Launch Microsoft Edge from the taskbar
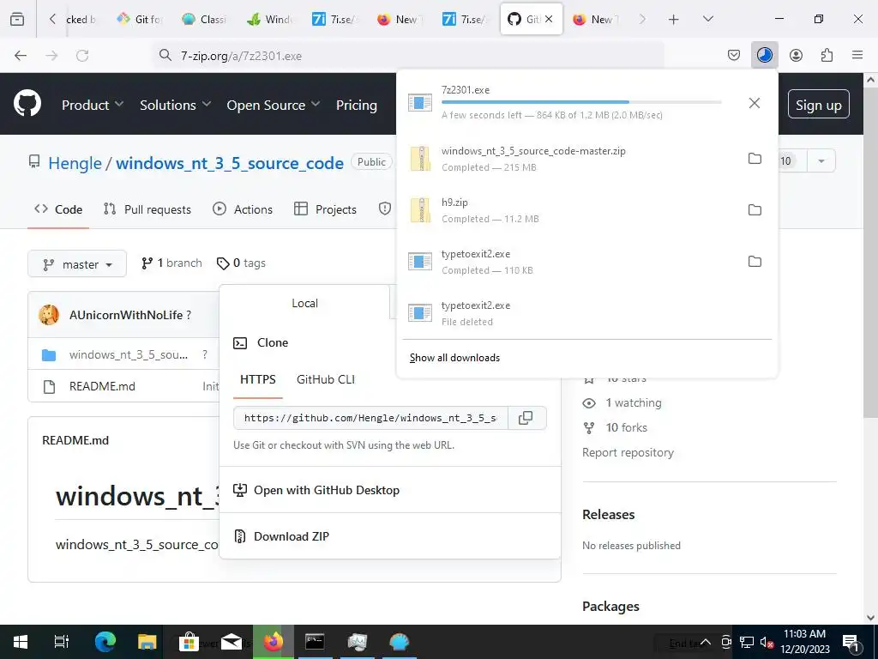Image resolution: width=878 pixels, height=659 pixels. coord(105,642)
